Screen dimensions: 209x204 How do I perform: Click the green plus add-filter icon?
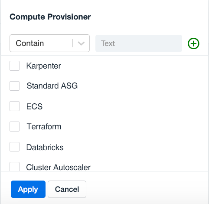coord(193,43)
